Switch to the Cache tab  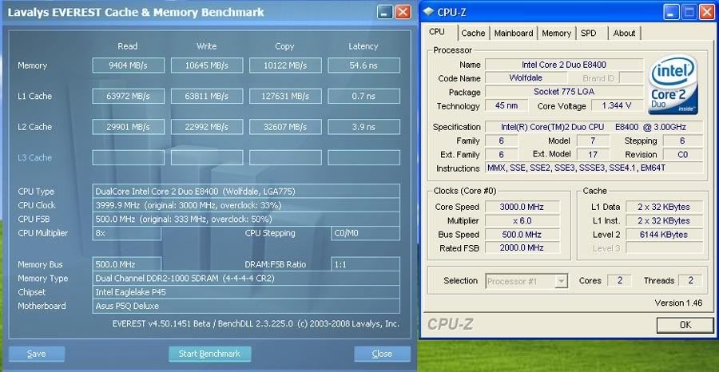(x=473, y=33)
